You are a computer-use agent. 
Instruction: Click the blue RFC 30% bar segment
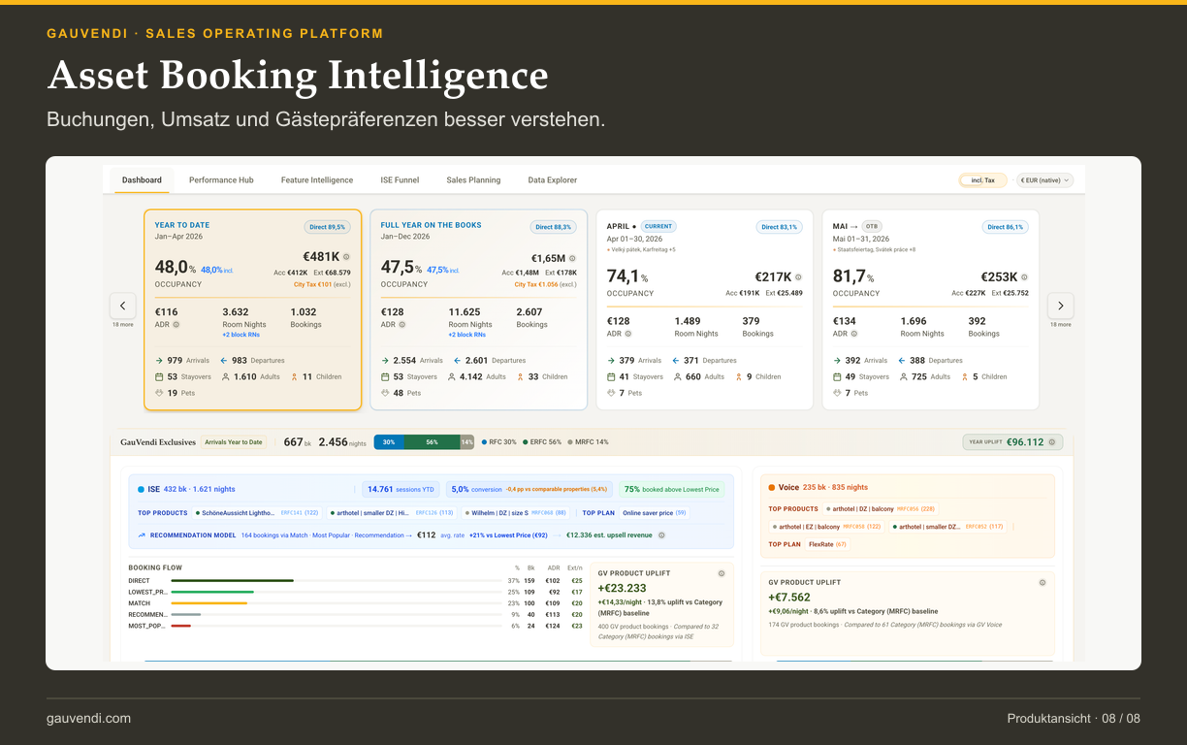tap(389, 442)
